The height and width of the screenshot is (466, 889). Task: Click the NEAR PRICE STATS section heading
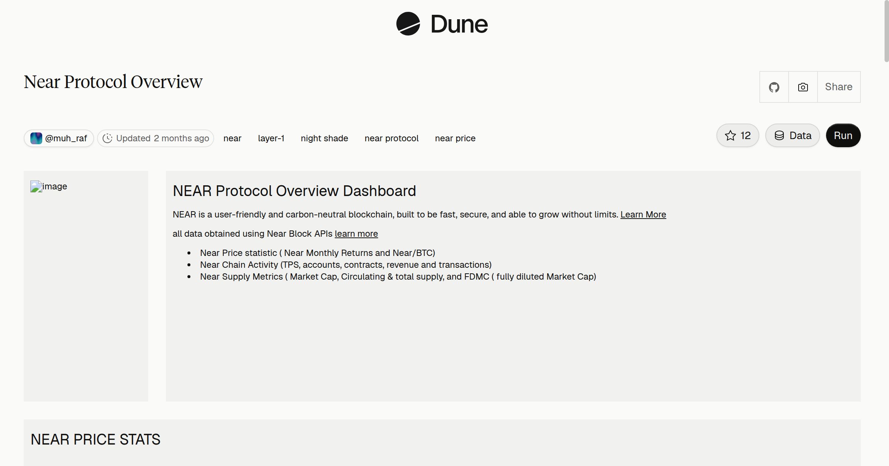95,439
